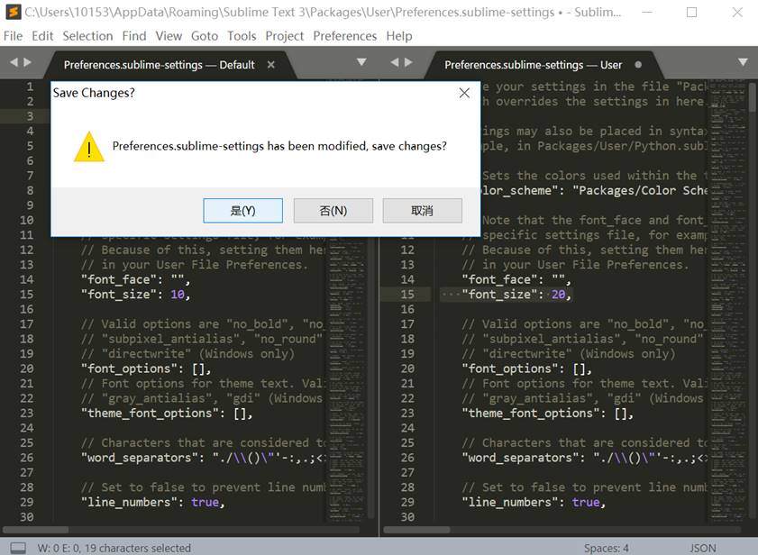Click left pane horizontal scrollbar

[35, 530]
